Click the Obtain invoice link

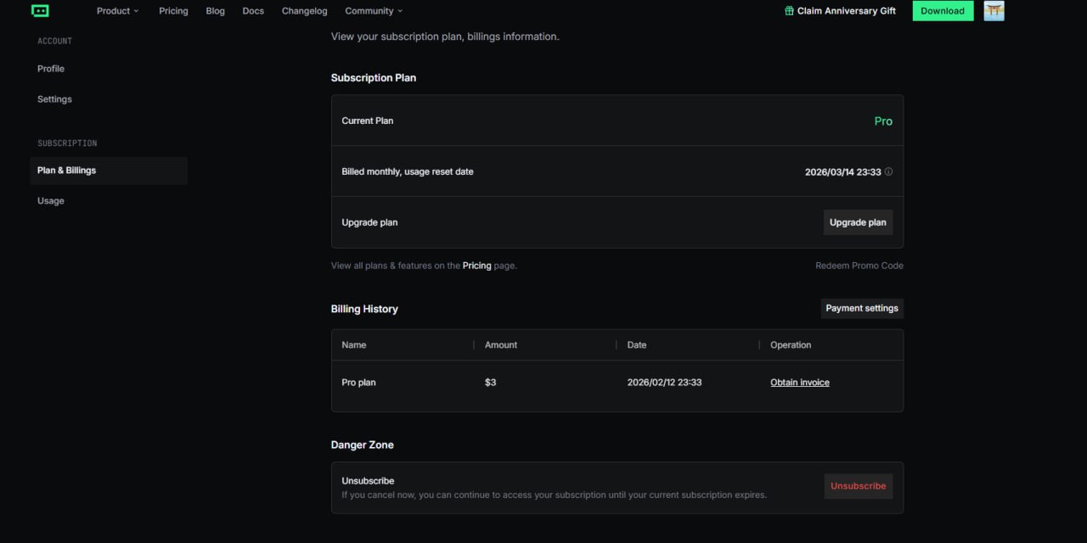pyautogui.click(x=799, y=383)
